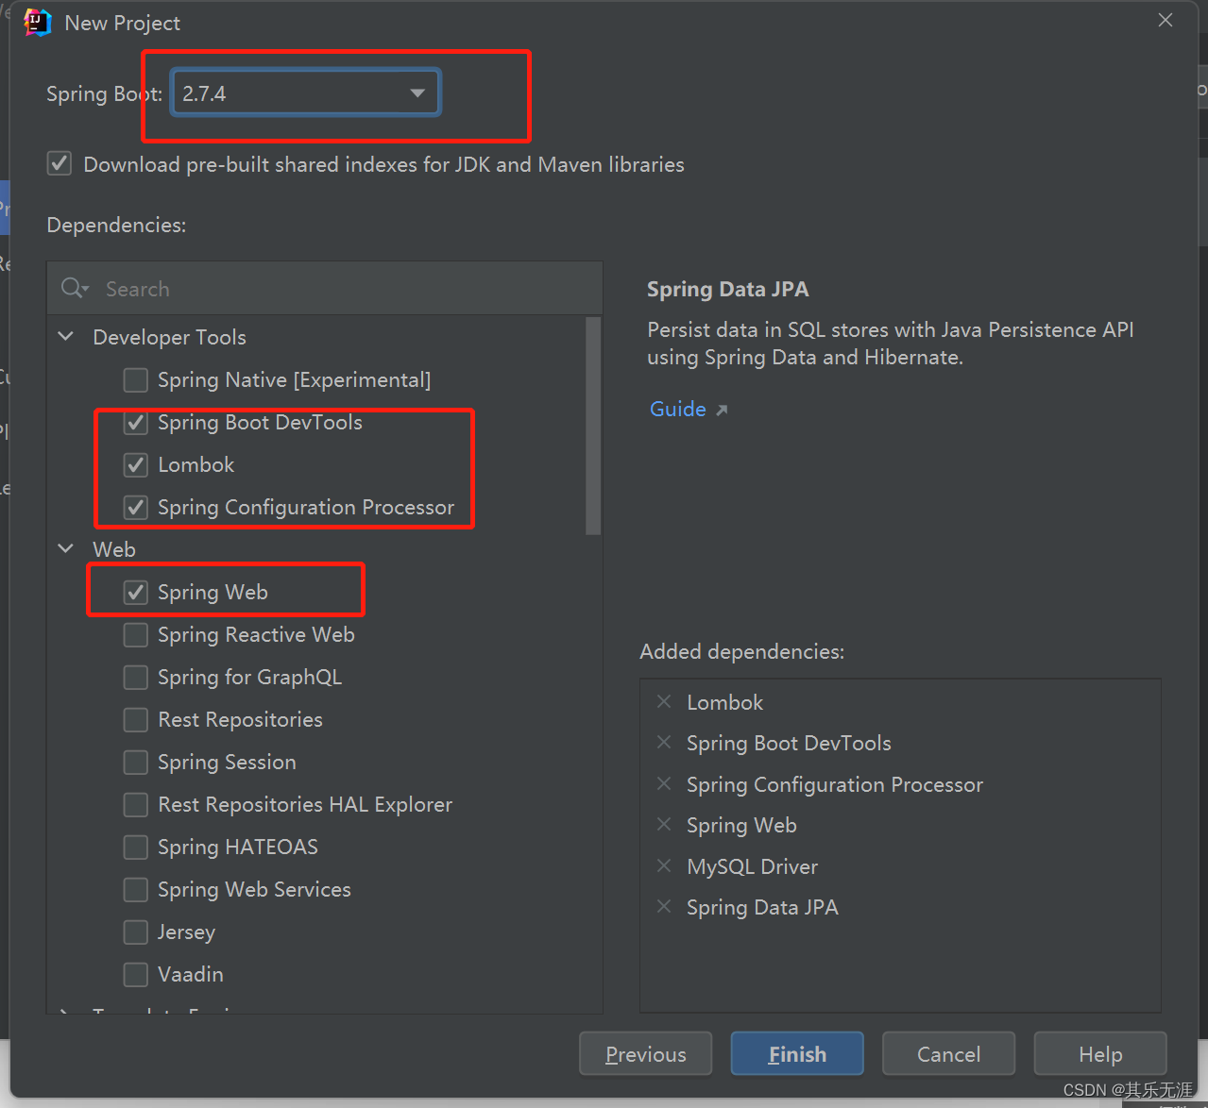Remove Lombok from added dependencies

coord(664,701)
